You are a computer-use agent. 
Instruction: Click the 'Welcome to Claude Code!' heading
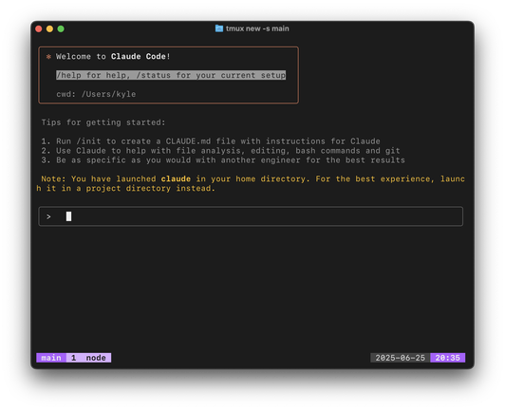[x=113, y=56]
